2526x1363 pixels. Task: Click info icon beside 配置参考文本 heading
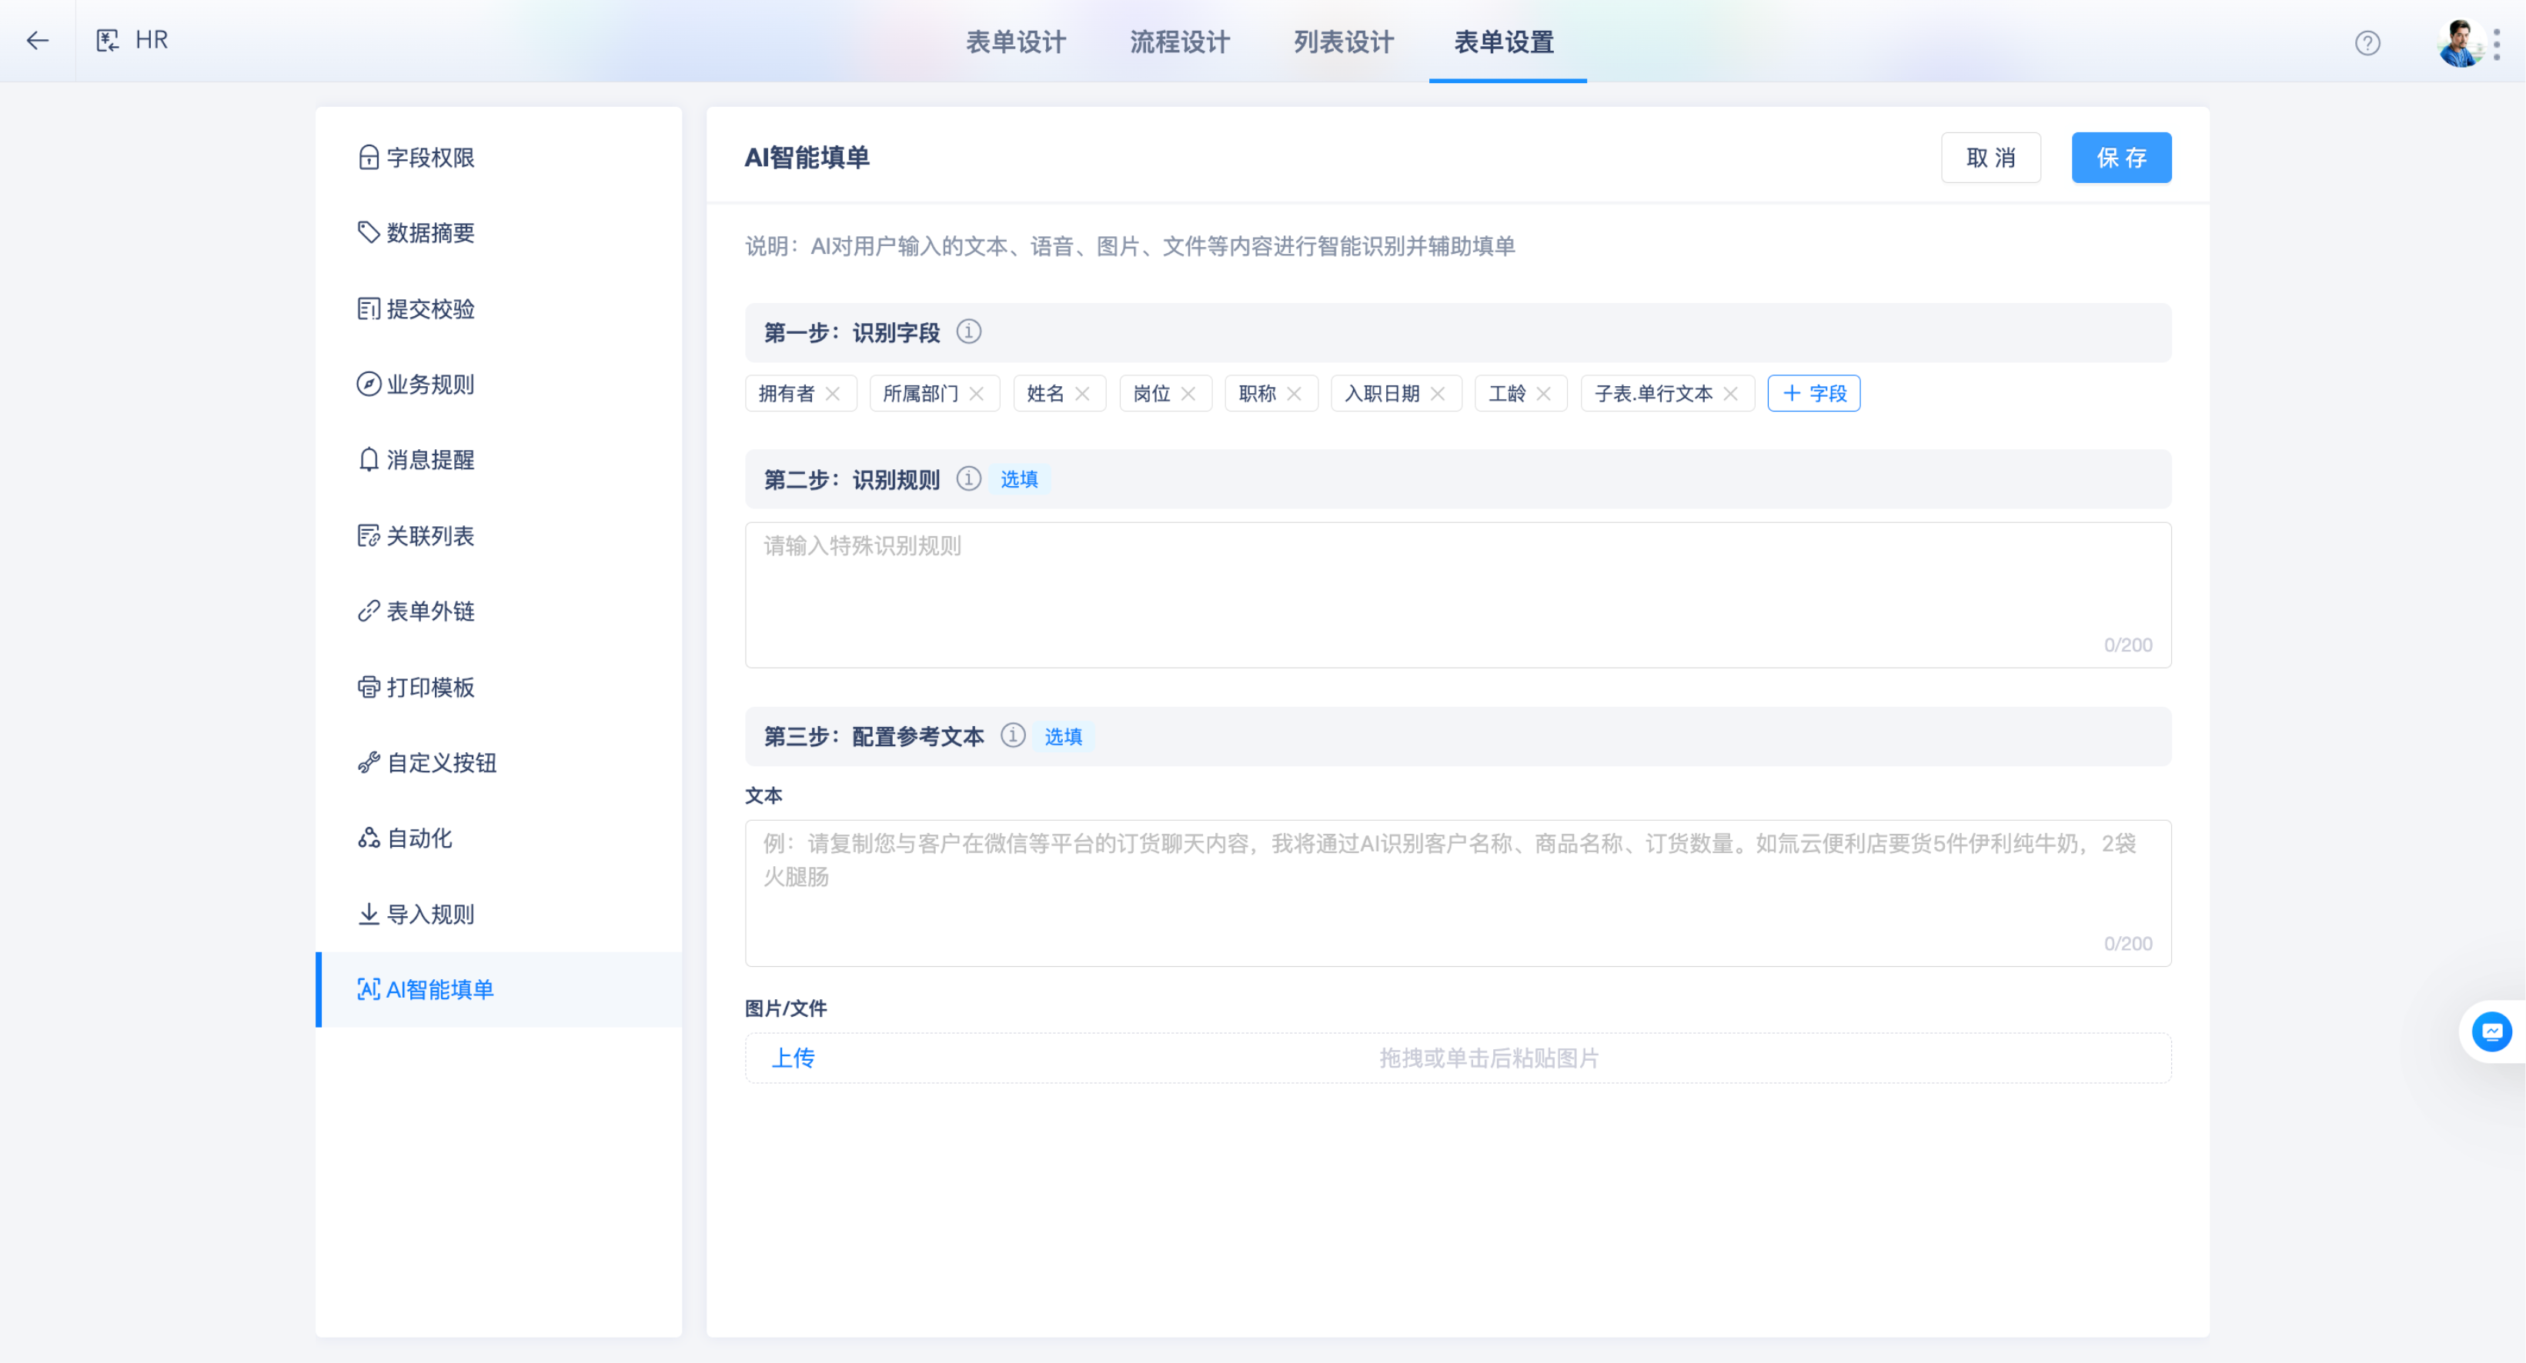tap(1012, 736)
